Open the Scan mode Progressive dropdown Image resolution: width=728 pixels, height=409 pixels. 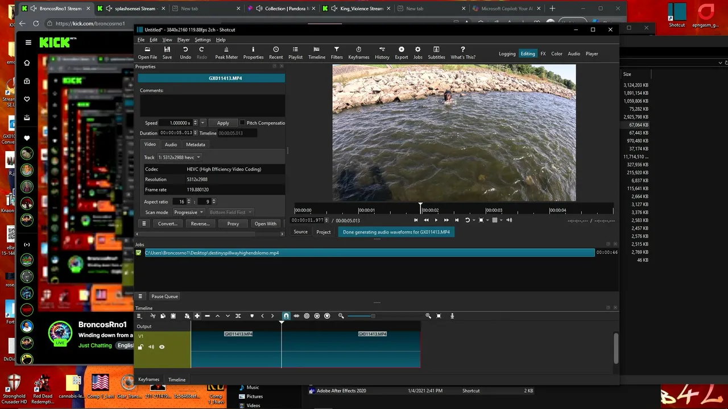click(x=188, y=212)
